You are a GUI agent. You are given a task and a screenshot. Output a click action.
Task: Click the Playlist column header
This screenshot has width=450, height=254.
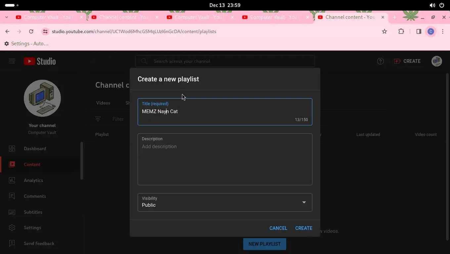pos(102,135)
